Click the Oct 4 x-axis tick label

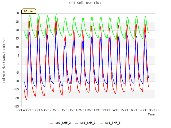click(x=21, y=110)
